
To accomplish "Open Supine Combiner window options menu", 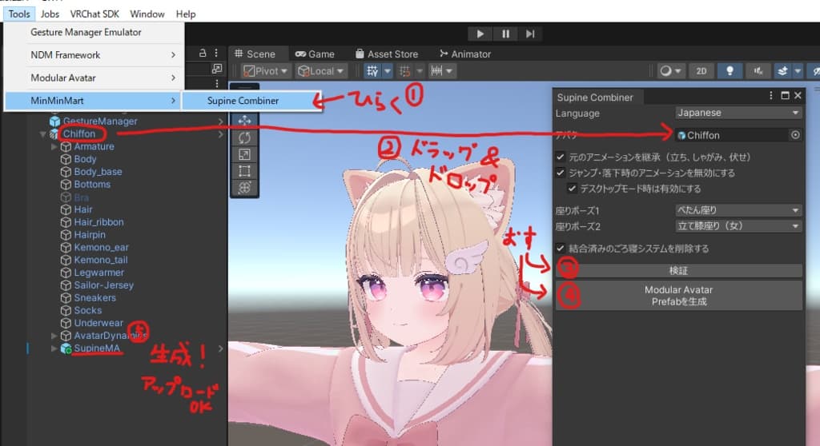I will coord(771,96).
